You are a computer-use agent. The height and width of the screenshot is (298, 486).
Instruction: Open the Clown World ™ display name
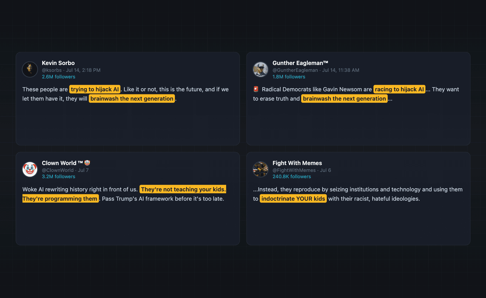[x=62, y=163]
